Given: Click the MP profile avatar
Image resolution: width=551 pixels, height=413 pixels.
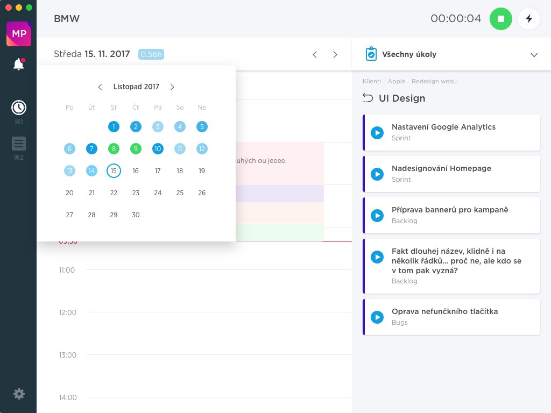Looking at the screenshot, I should tap(19, 34).
